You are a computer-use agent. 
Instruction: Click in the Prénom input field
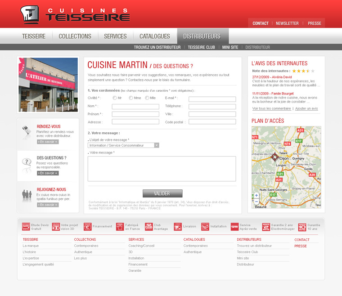135,114
